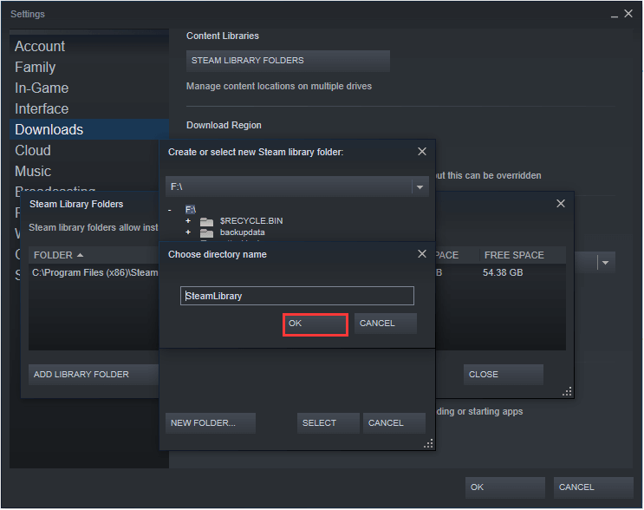Open the Account settings category
The width and height of the screenshot is (644, 510).
(x=40, y=47)
